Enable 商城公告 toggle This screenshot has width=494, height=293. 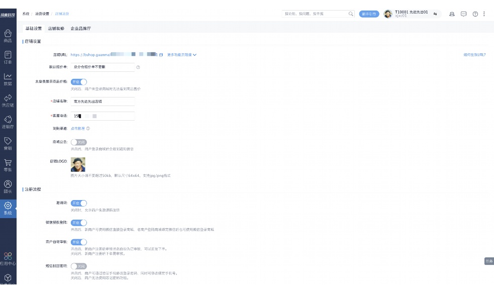[79, 142]
